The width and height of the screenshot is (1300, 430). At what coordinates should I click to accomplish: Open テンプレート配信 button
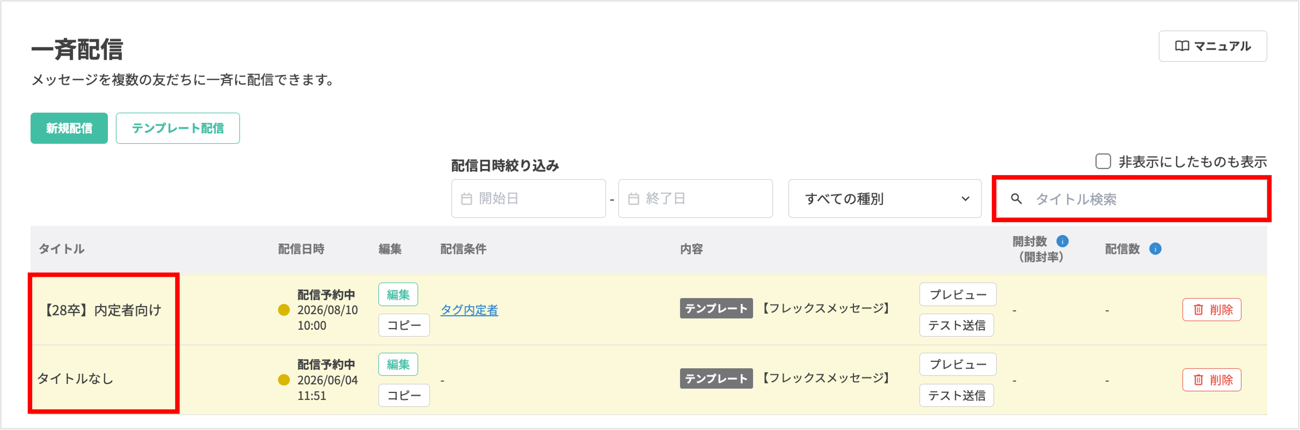point(178,128)
